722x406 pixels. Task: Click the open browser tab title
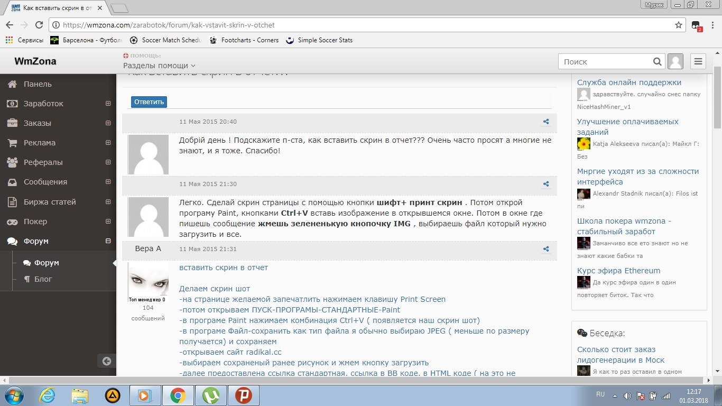pos(57,7)
